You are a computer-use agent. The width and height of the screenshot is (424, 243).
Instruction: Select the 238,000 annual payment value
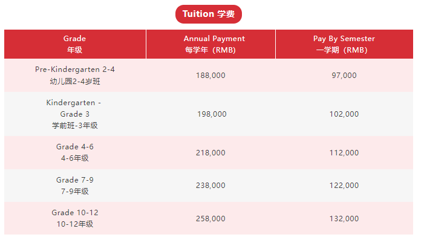pyautogui.click(x=210, y=186)
